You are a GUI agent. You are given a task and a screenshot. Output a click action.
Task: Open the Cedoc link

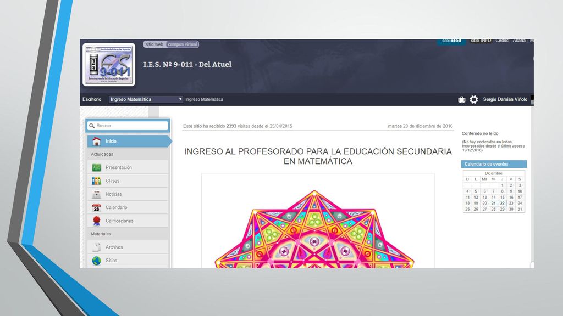501,41
